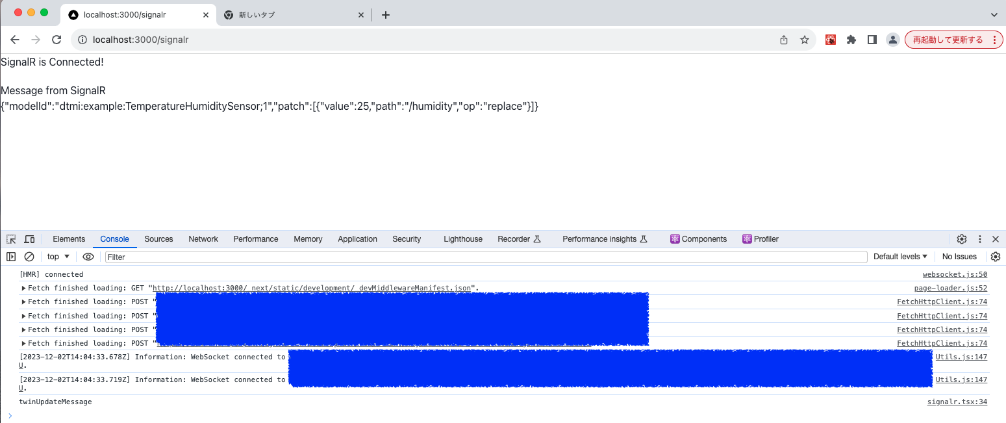Screen dimensions: 1006x423
Task: Open the Memory tab
Action: click(x=308, y=239)
